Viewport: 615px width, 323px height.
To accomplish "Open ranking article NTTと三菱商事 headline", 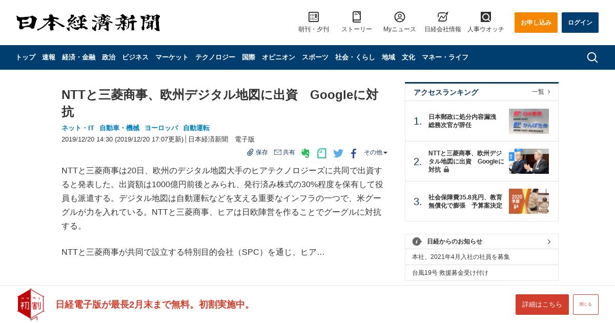I will pos(466,161).
